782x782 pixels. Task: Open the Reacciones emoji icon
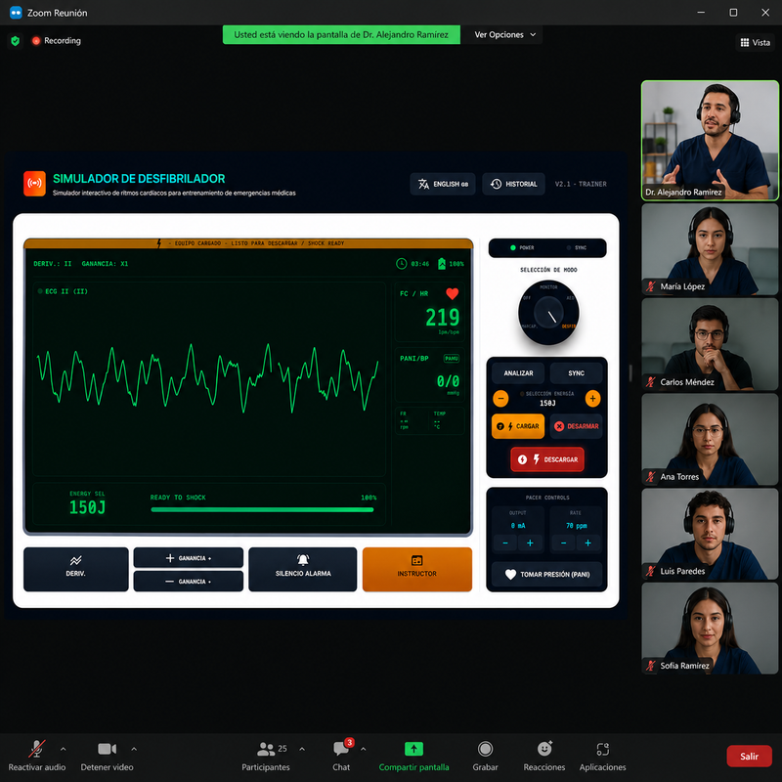pos(544,749)
